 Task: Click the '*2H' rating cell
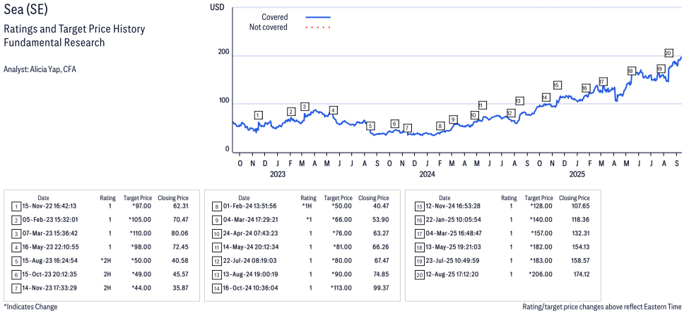point(107,261)
